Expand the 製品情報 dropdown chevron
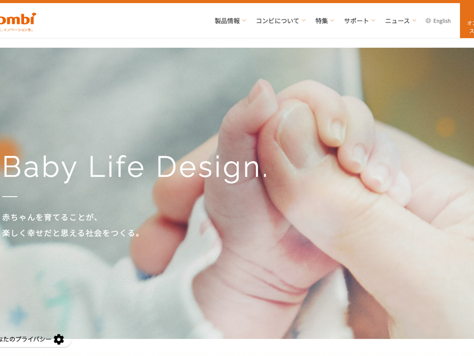474x356 pixels. 244,21
